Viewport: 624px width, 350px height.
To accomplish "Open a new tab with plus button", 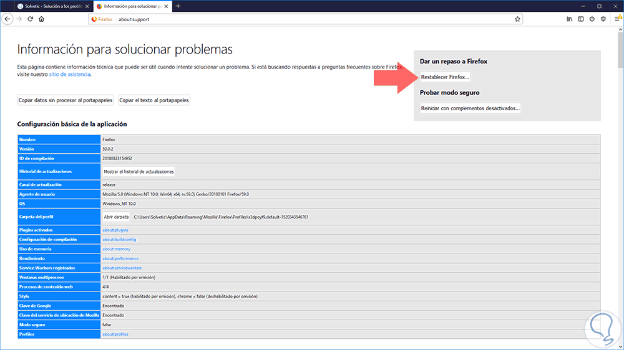I will (x=178, y=6).
